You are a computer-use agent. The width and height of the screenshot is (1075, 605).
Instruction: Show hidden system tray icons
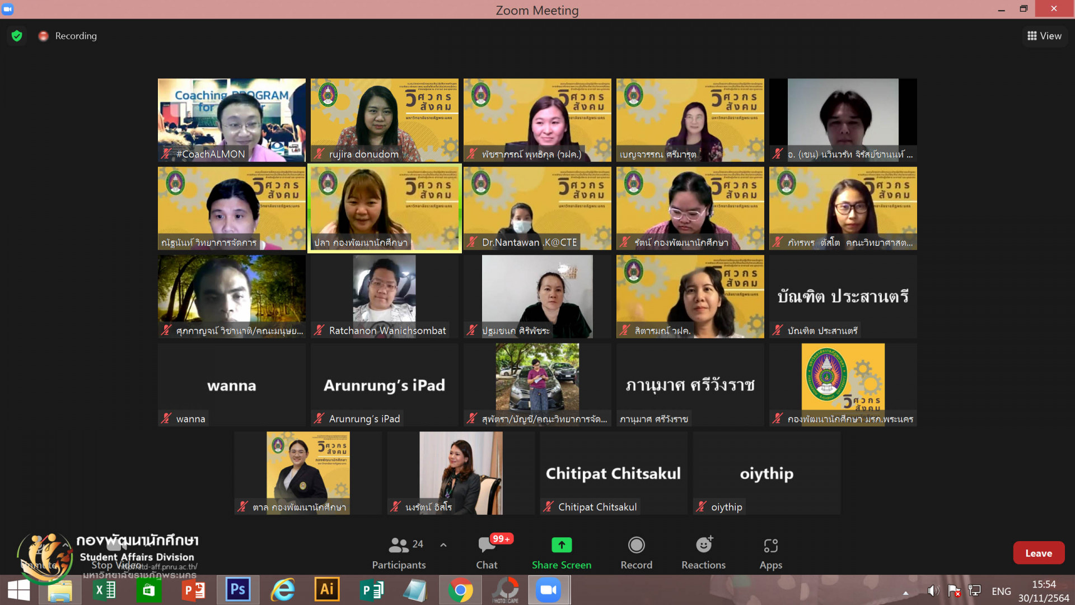click(x=905, y=592)
